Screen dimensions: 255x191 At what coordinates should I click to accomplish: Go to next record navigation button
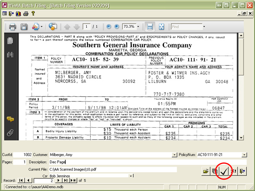click(58, 180)
